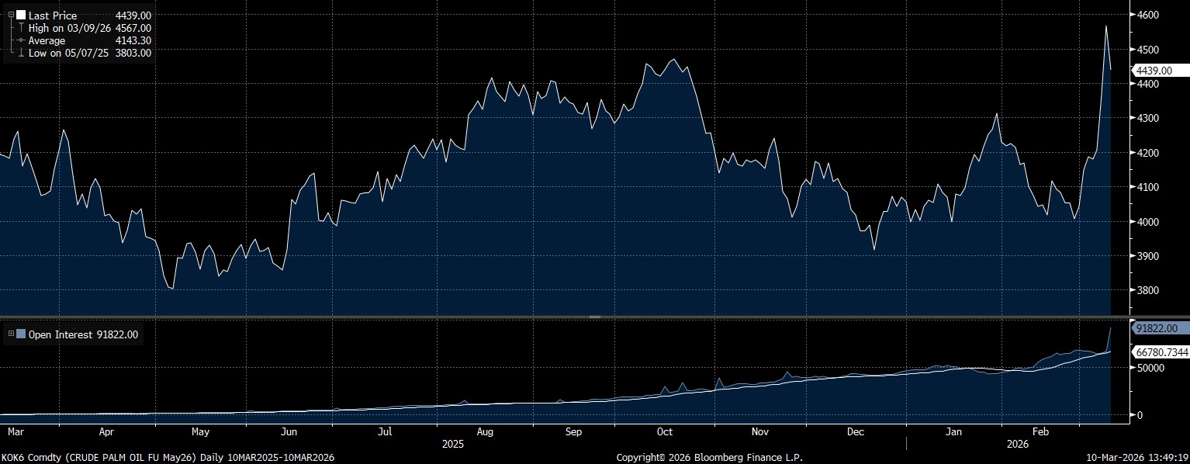Expand the Open Interest legend box

11,334
